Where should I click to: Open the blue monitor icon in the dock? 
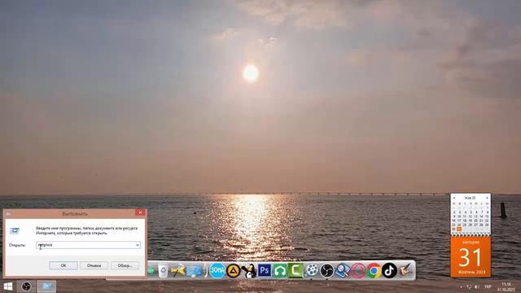coord(195,271)
